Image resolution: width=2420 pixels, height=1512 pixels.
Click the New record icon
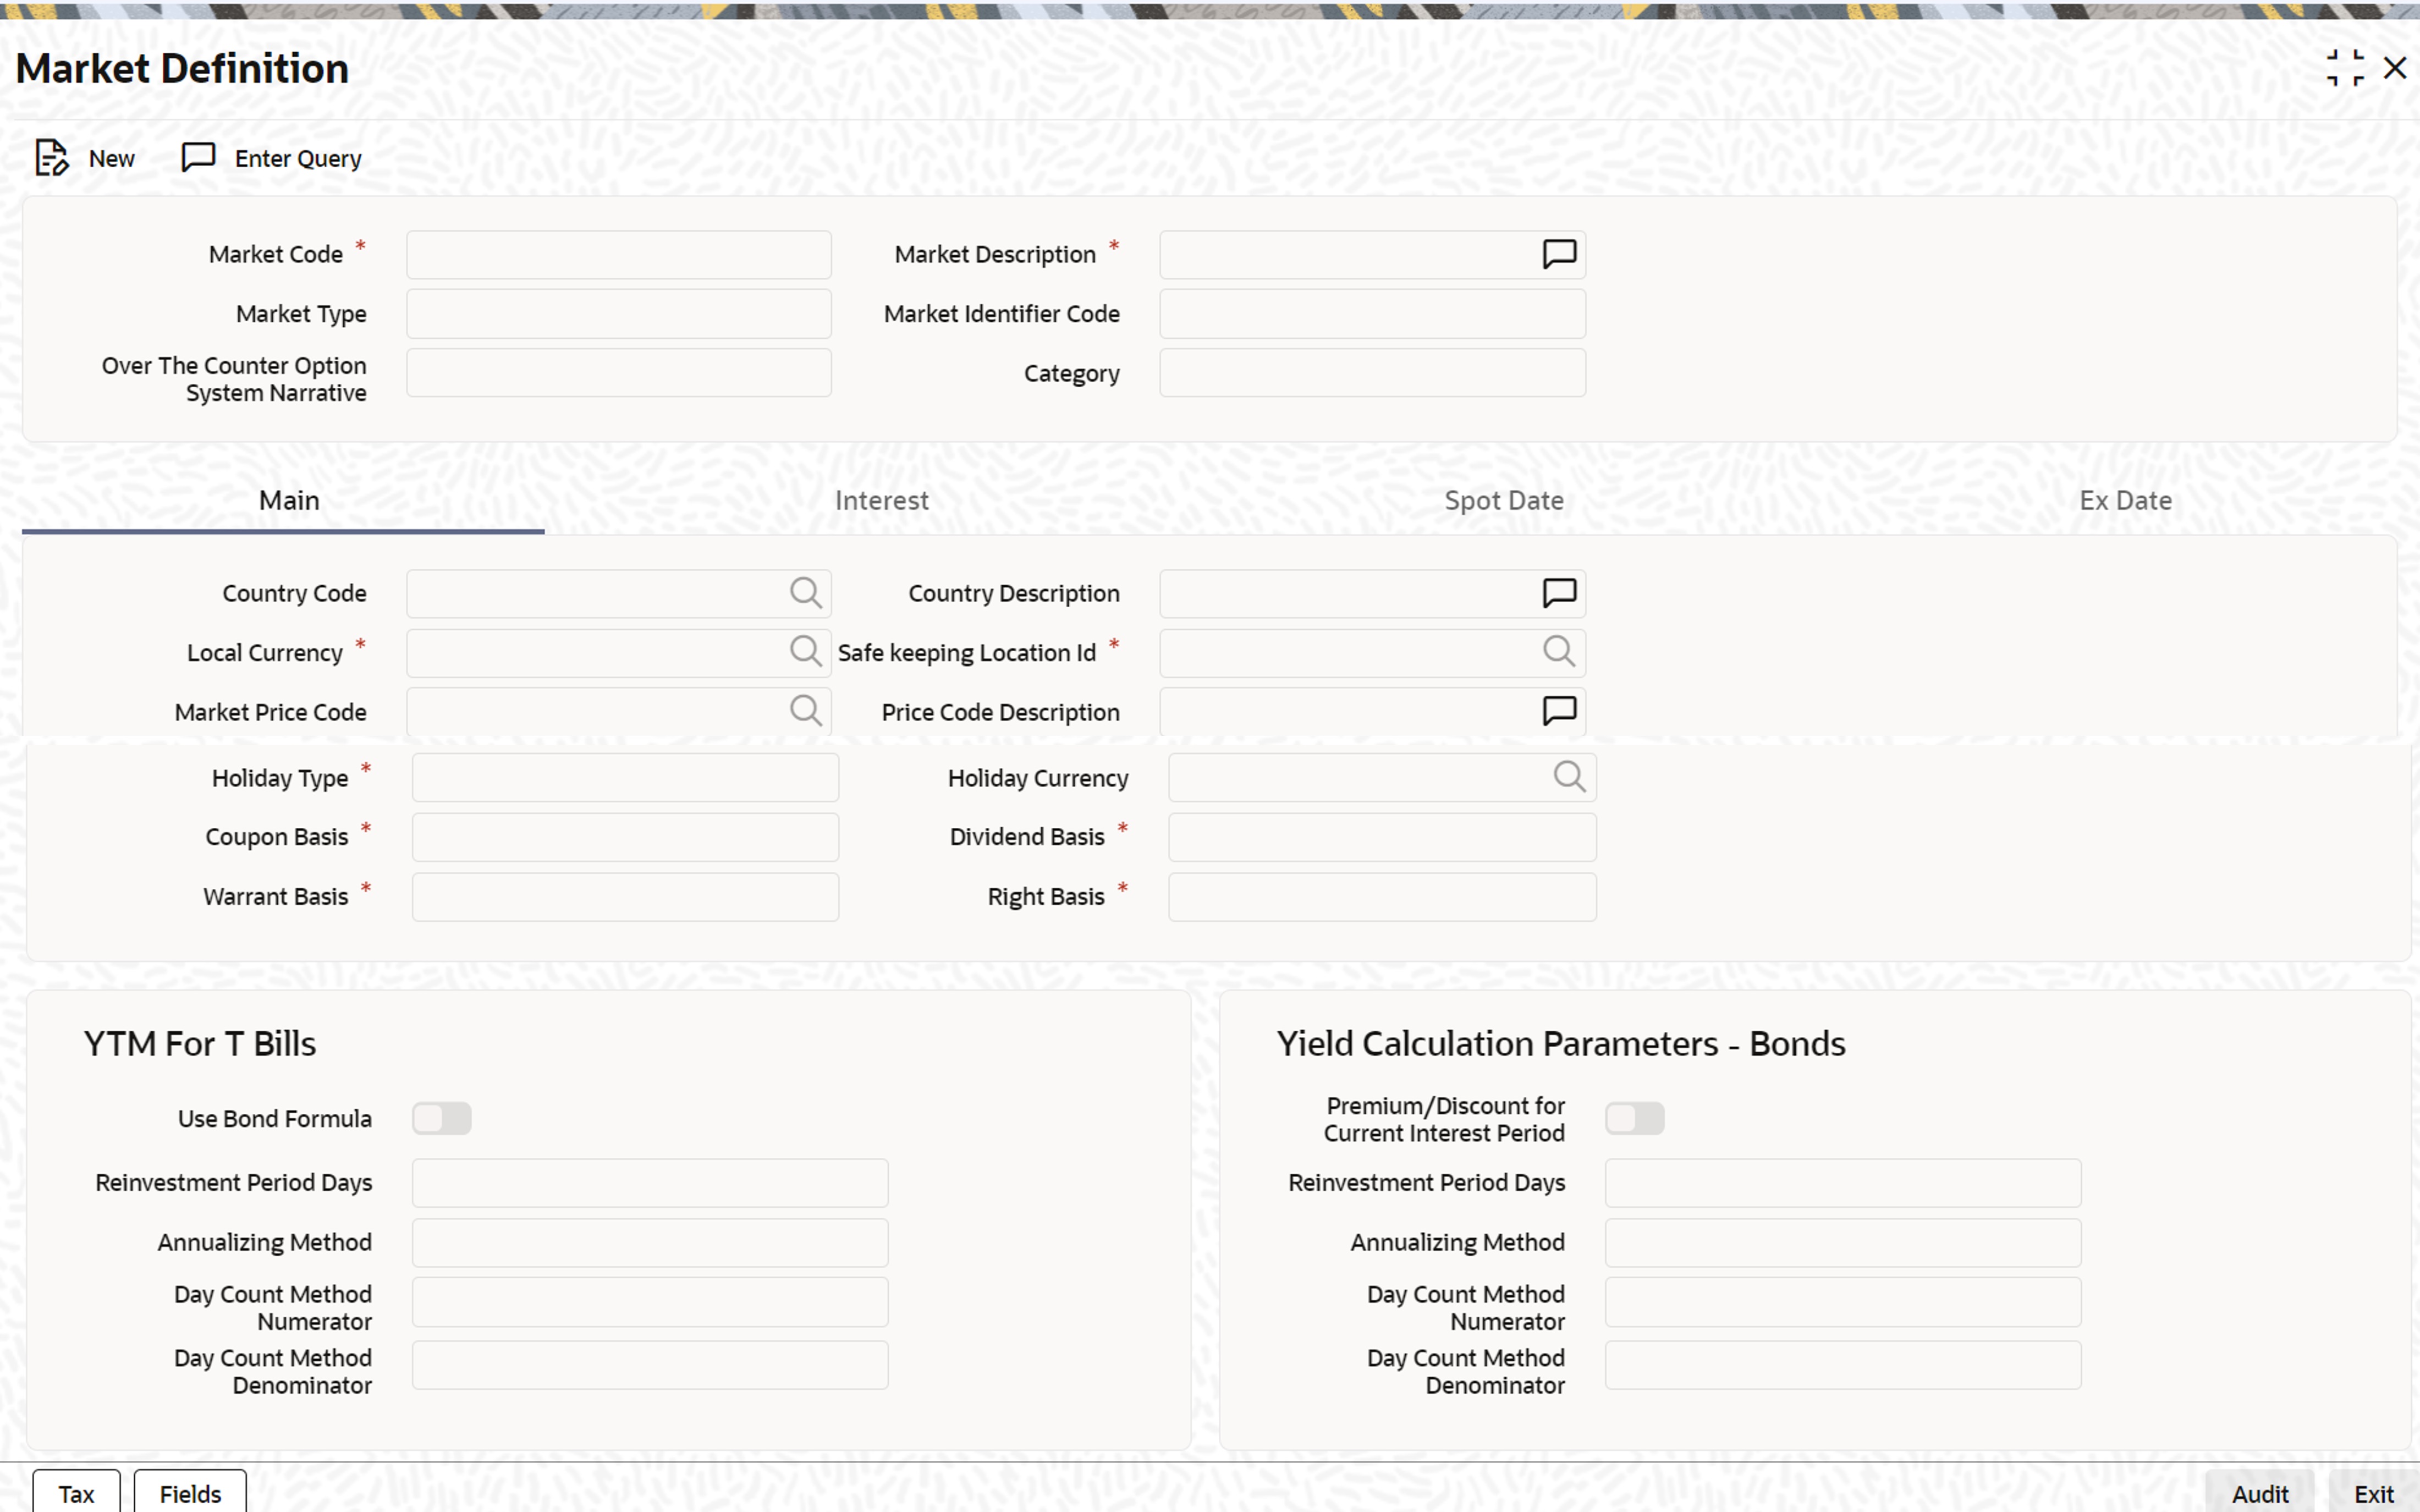[51, 158]
